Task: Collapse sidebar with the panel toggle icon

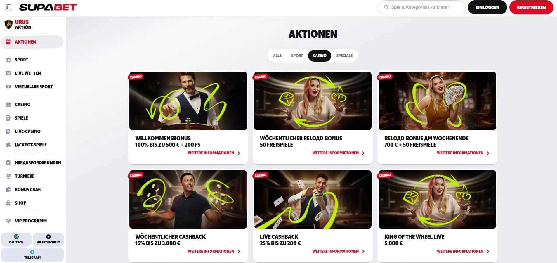Action: pos(8,7)
